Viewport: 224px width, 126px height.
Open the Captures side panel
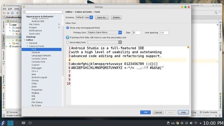pyautogui.click(x=3, y=26)
